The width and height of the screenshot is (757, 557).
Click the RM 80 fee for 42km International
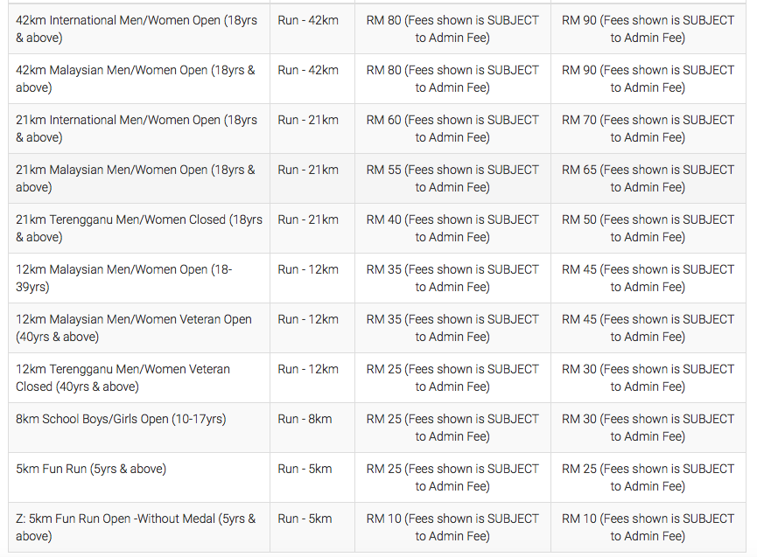(x=452, y=29)
